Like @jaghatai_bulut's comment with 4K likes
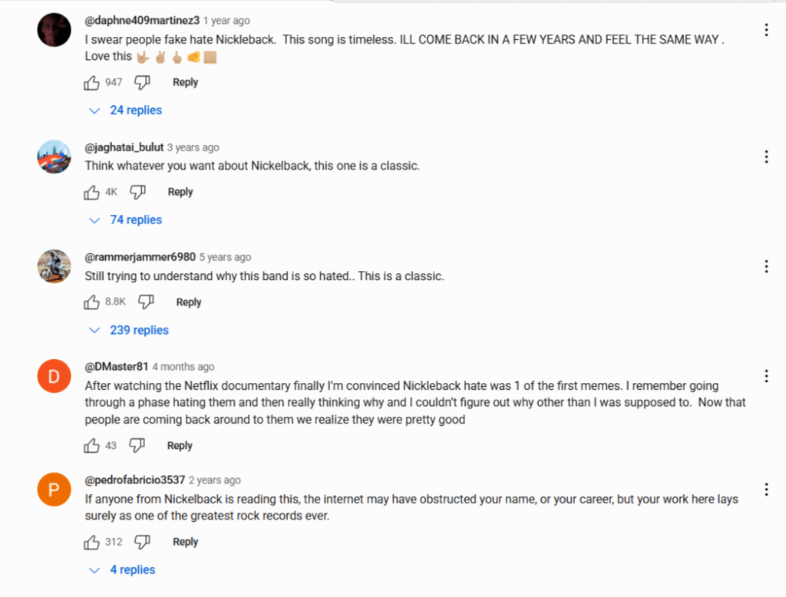 point(91,192)
